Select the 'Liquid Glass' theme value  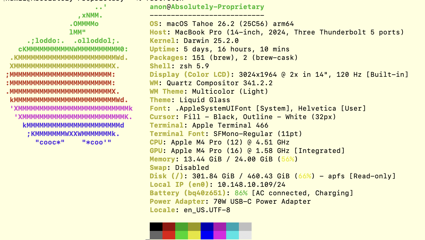(205, 100)
